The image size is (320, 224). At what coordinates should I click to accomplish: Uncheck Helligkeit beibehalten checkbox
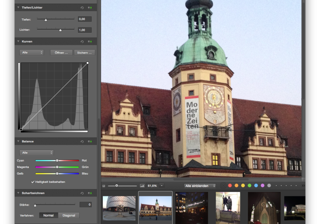click(x=33, y=182)
